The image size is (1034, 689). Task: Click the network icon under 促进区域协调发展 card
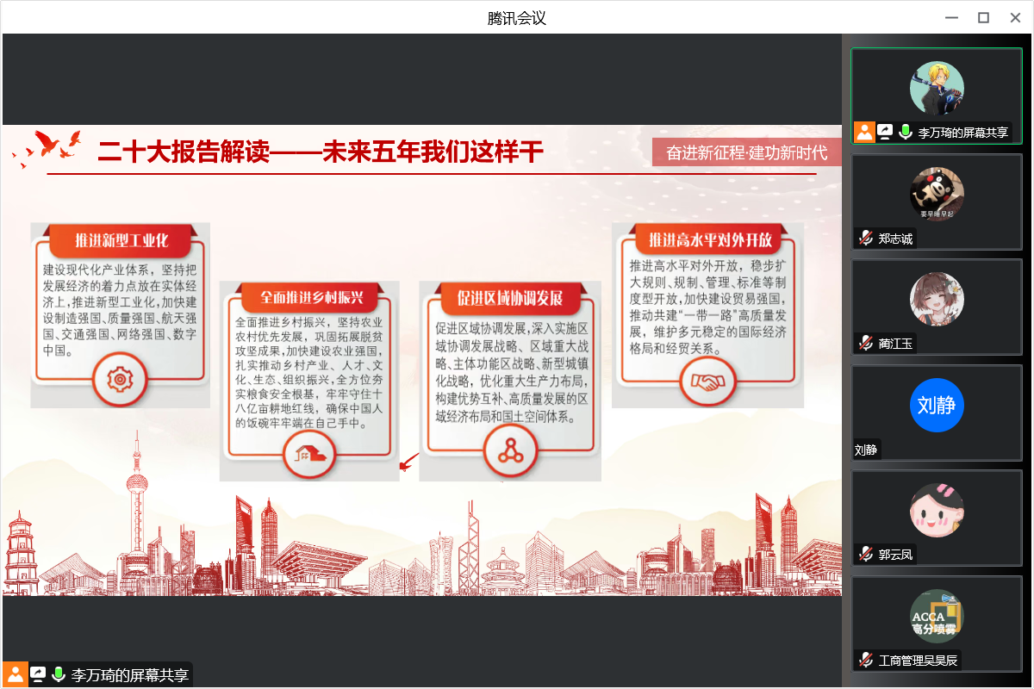pyautogui.click(x=509, y=450)
